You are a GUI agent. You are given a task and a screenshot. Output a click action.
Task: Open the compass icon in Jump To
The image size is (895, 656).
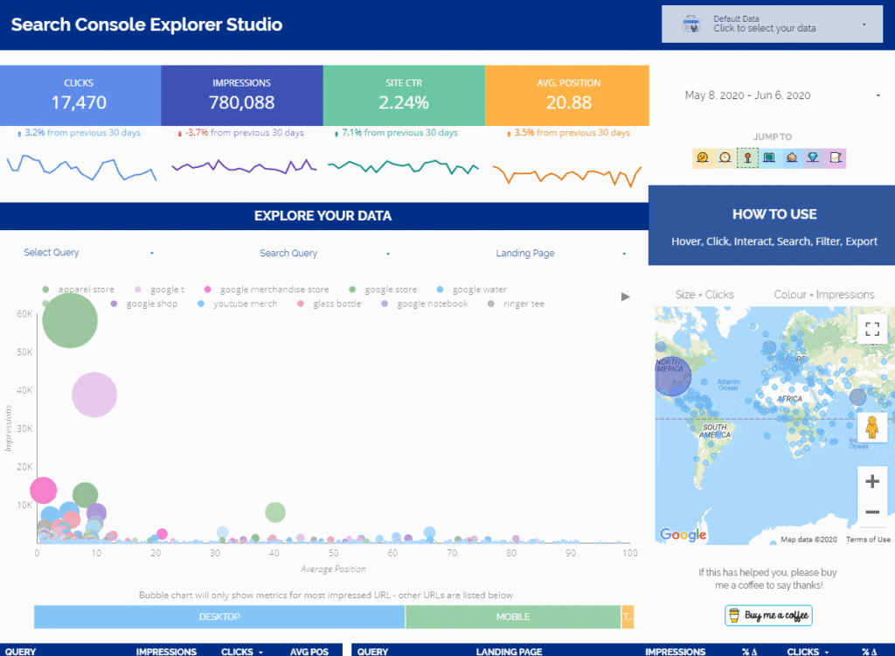pos(725,157)
